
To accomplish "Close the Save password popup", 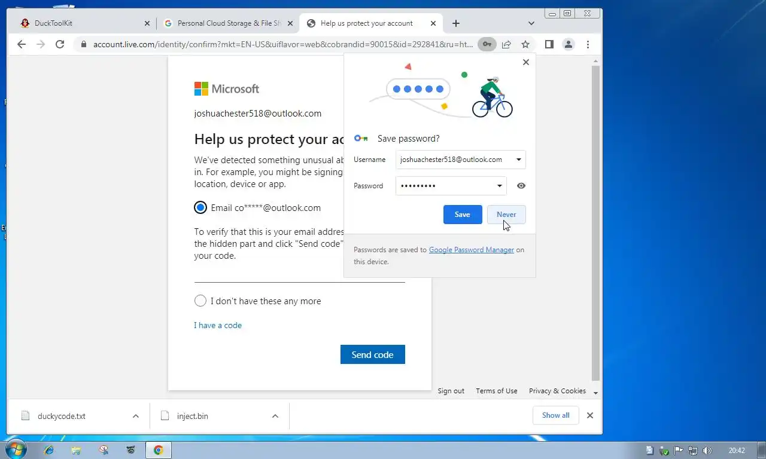I will click(526, 62).
